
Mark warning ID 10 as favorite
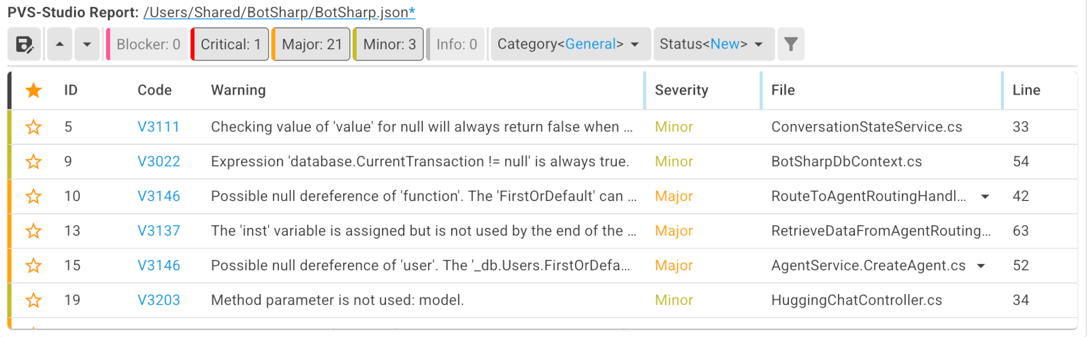(x=33, y=197)
